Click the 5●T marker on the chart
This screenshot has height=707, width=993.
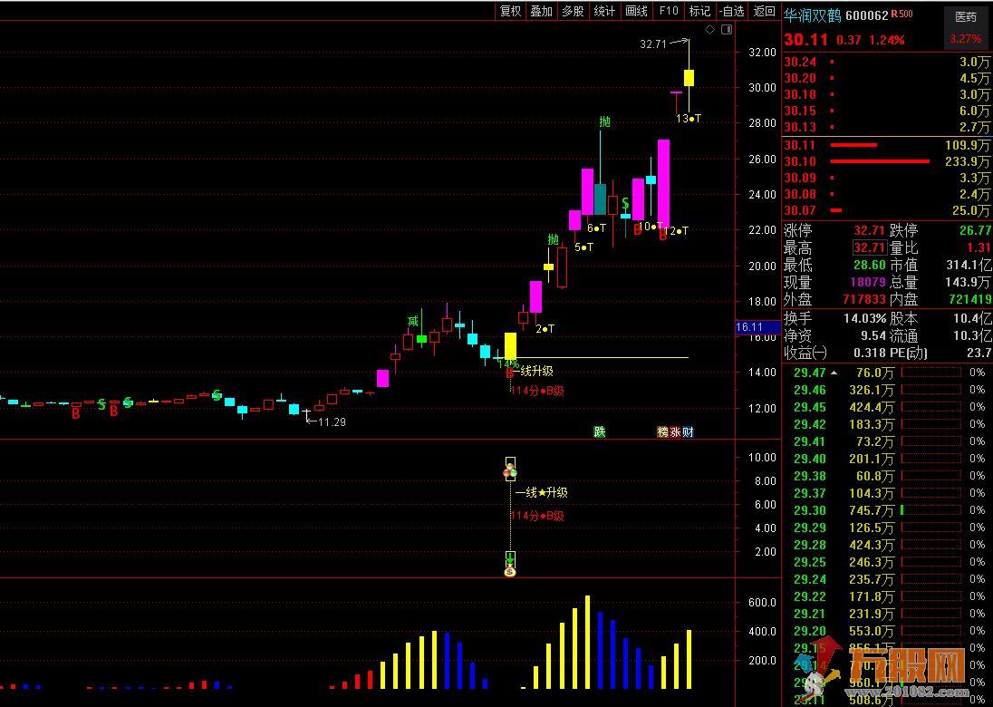pyautogui.click(x=583, y=247)
